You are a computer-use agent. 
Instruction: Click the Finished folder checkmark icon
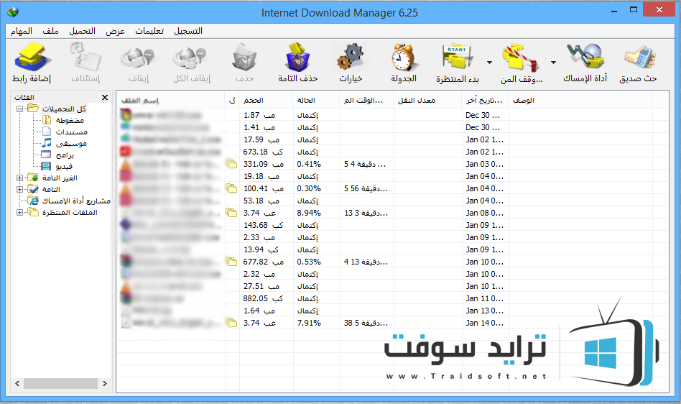33,189
